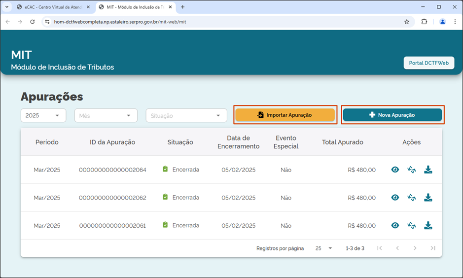
Task: Switch to the eCAC Centro Virtual tab
Action: [x=53, y=7]
